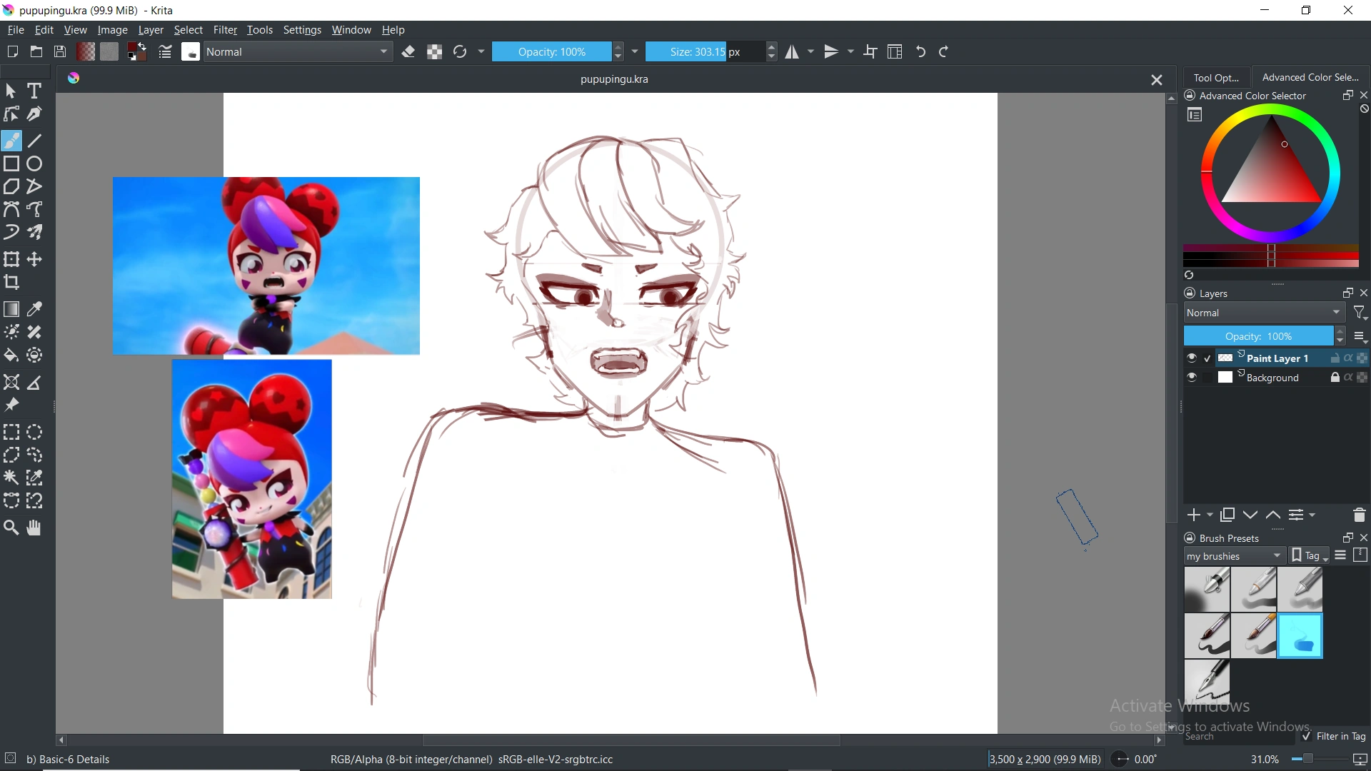This screenshot has width=1371, height=771.
Task: Select the Freehand Brush tool
Action: point(11,140)
